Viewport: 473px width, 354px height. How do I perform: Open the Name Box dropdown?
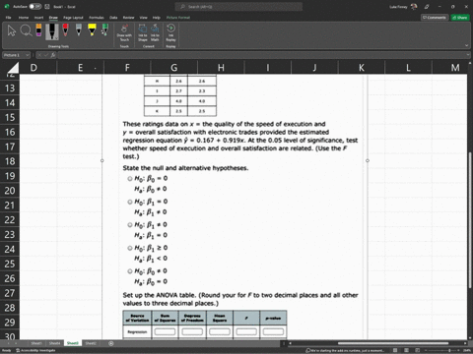(28, 55)
